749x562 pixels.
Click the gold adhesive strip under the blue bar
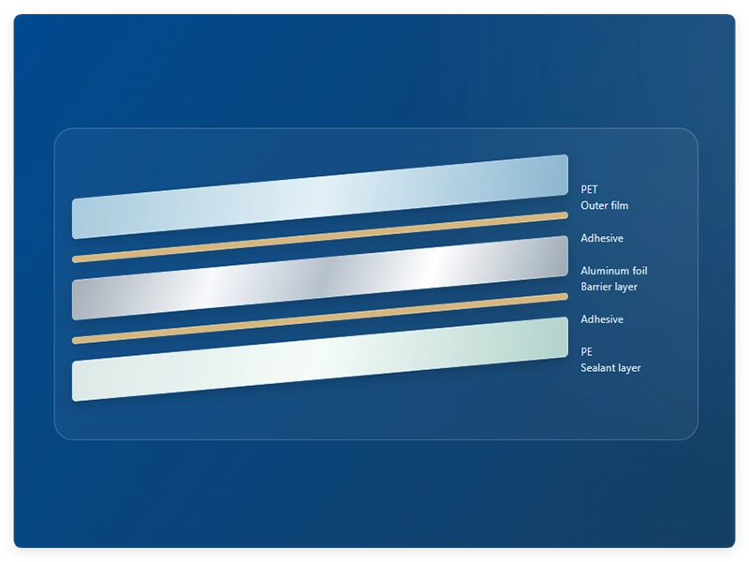coord(320,238)
